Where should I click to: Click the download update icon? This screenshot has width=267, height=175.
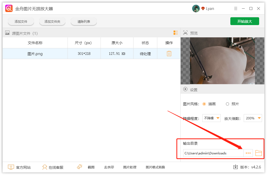[x=236, y=167]
